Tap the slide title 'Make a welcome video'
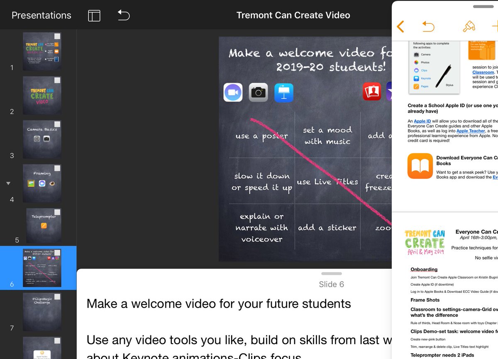Image resolution: width=498 pixels, height=359 pixels. pyautogui.click(x=310, y=60)
